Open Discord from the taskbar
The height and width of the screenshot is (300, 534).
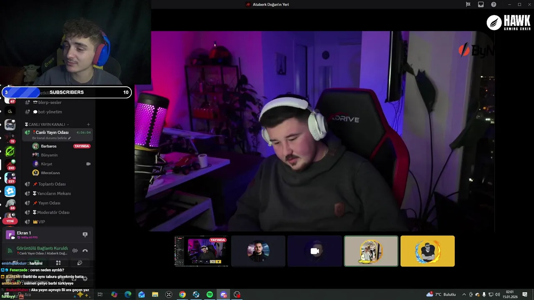pyautogui.click(x=223, y=295)
